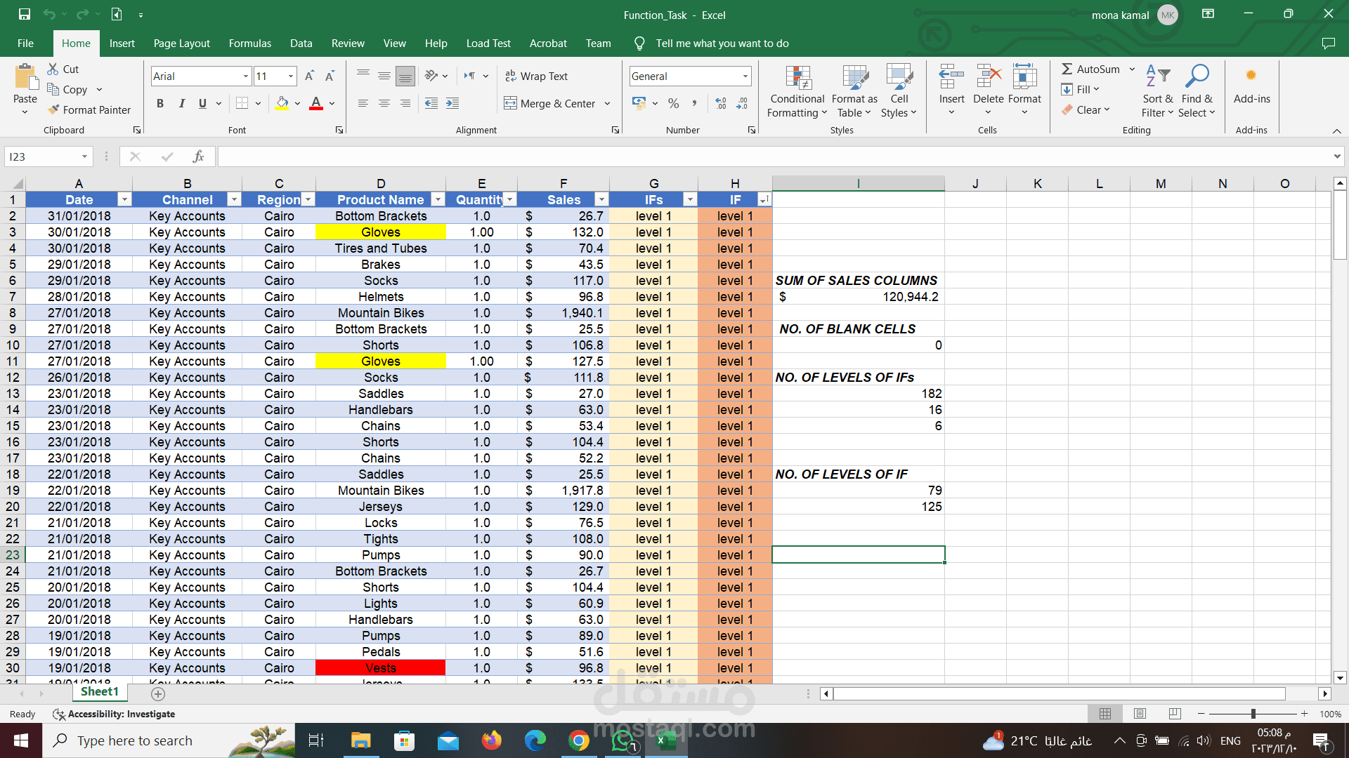The height and width of the screenshot is (758, 1349).
Task: Click the Increase Indent icon
Action: (452, 103)
